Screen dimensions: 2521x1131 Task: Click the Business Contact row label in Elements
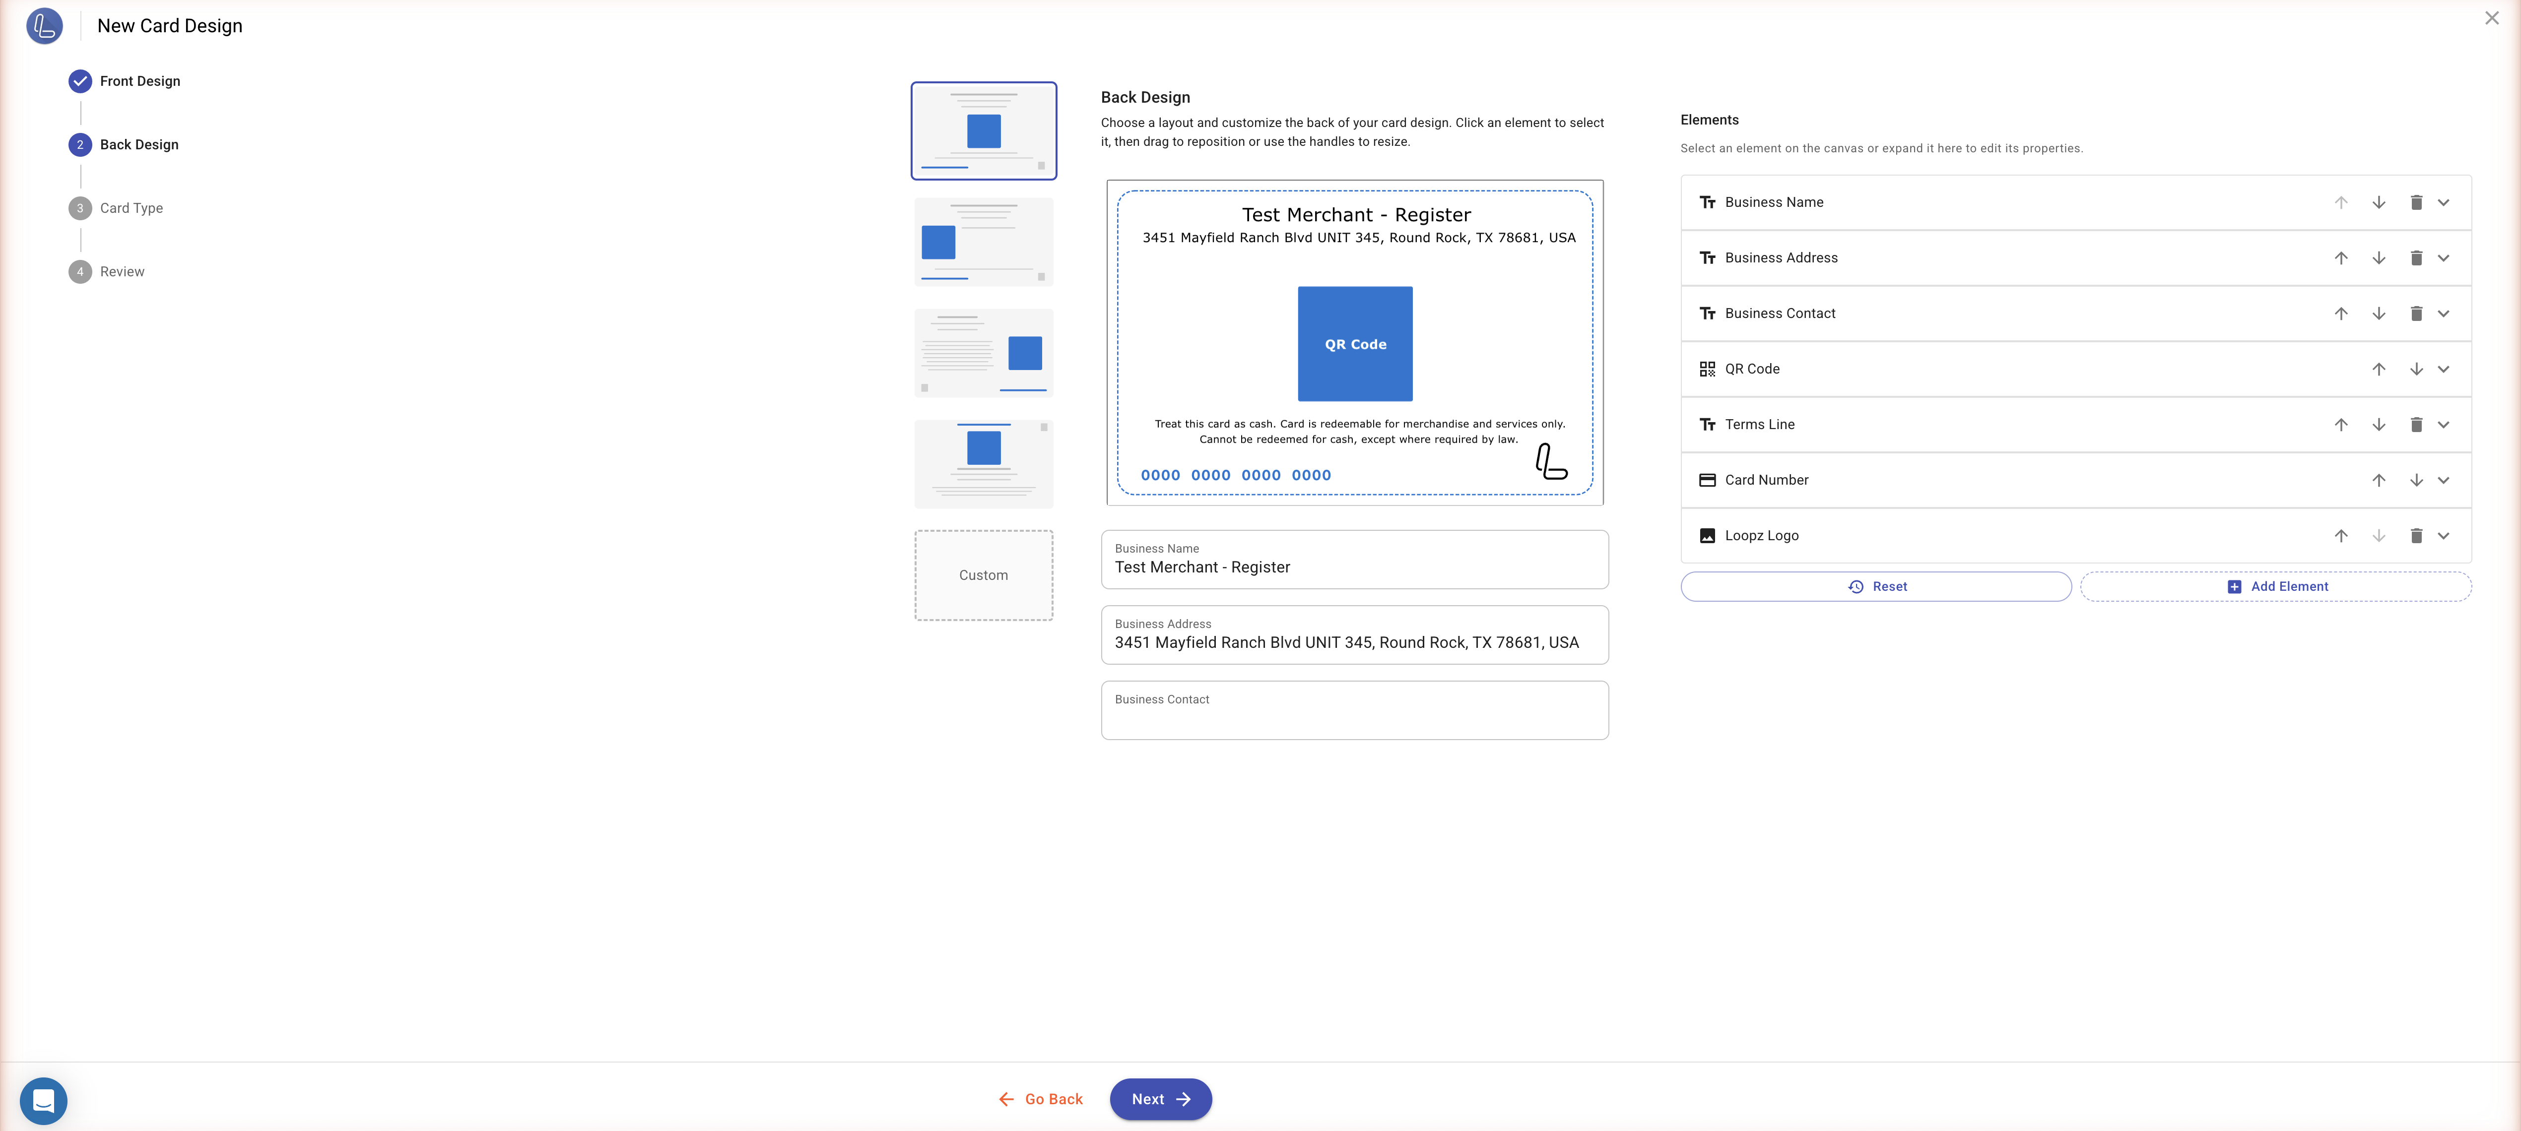(x=1780, y=314)
